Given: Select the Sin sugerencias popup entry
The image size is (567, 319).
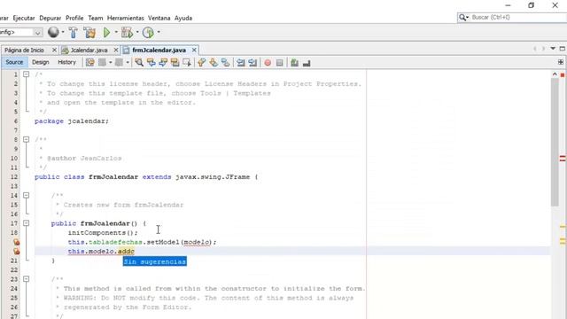Looking at the screenshot, I should (155, 261).
